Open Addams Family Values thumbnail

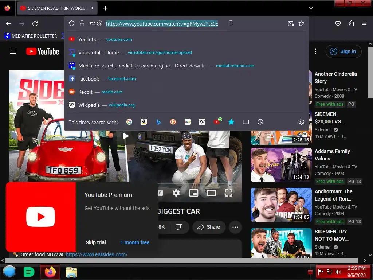point(281,165)
